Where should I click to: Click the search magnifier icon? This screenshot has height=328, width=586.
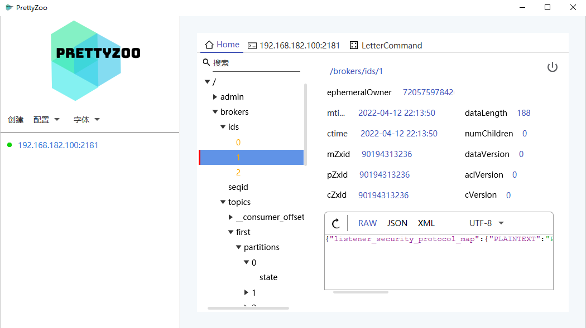coord(206,62)
